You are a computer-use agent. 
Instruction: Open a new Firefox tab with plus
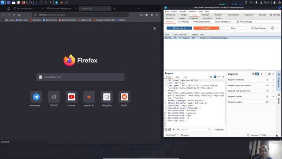point(115,8)
